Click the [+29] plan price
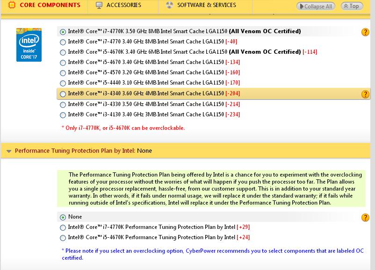375x270 pixels. point(243,227)
